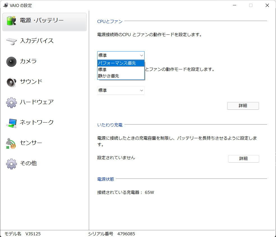The image size is (276, 237).
Task: Open the 電源・バッテリー settings tab
Action: click(x=45, y=22)
